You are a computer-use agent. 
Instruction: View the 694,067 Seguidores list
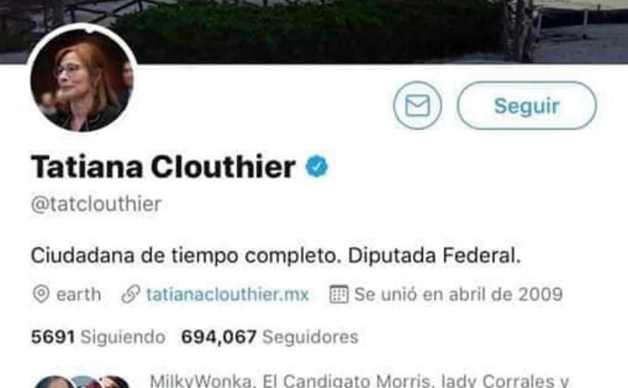click(270, 337)
